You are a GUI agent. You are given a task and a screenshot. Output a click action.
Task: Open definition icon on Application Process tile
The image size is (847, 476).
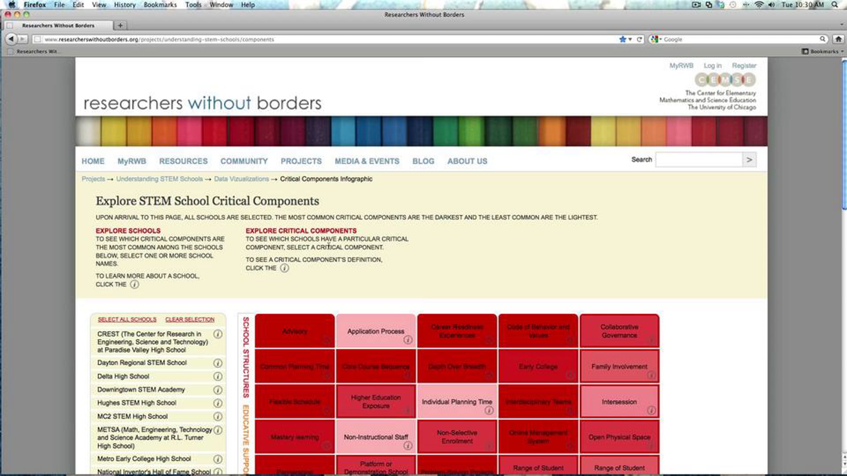408,340
